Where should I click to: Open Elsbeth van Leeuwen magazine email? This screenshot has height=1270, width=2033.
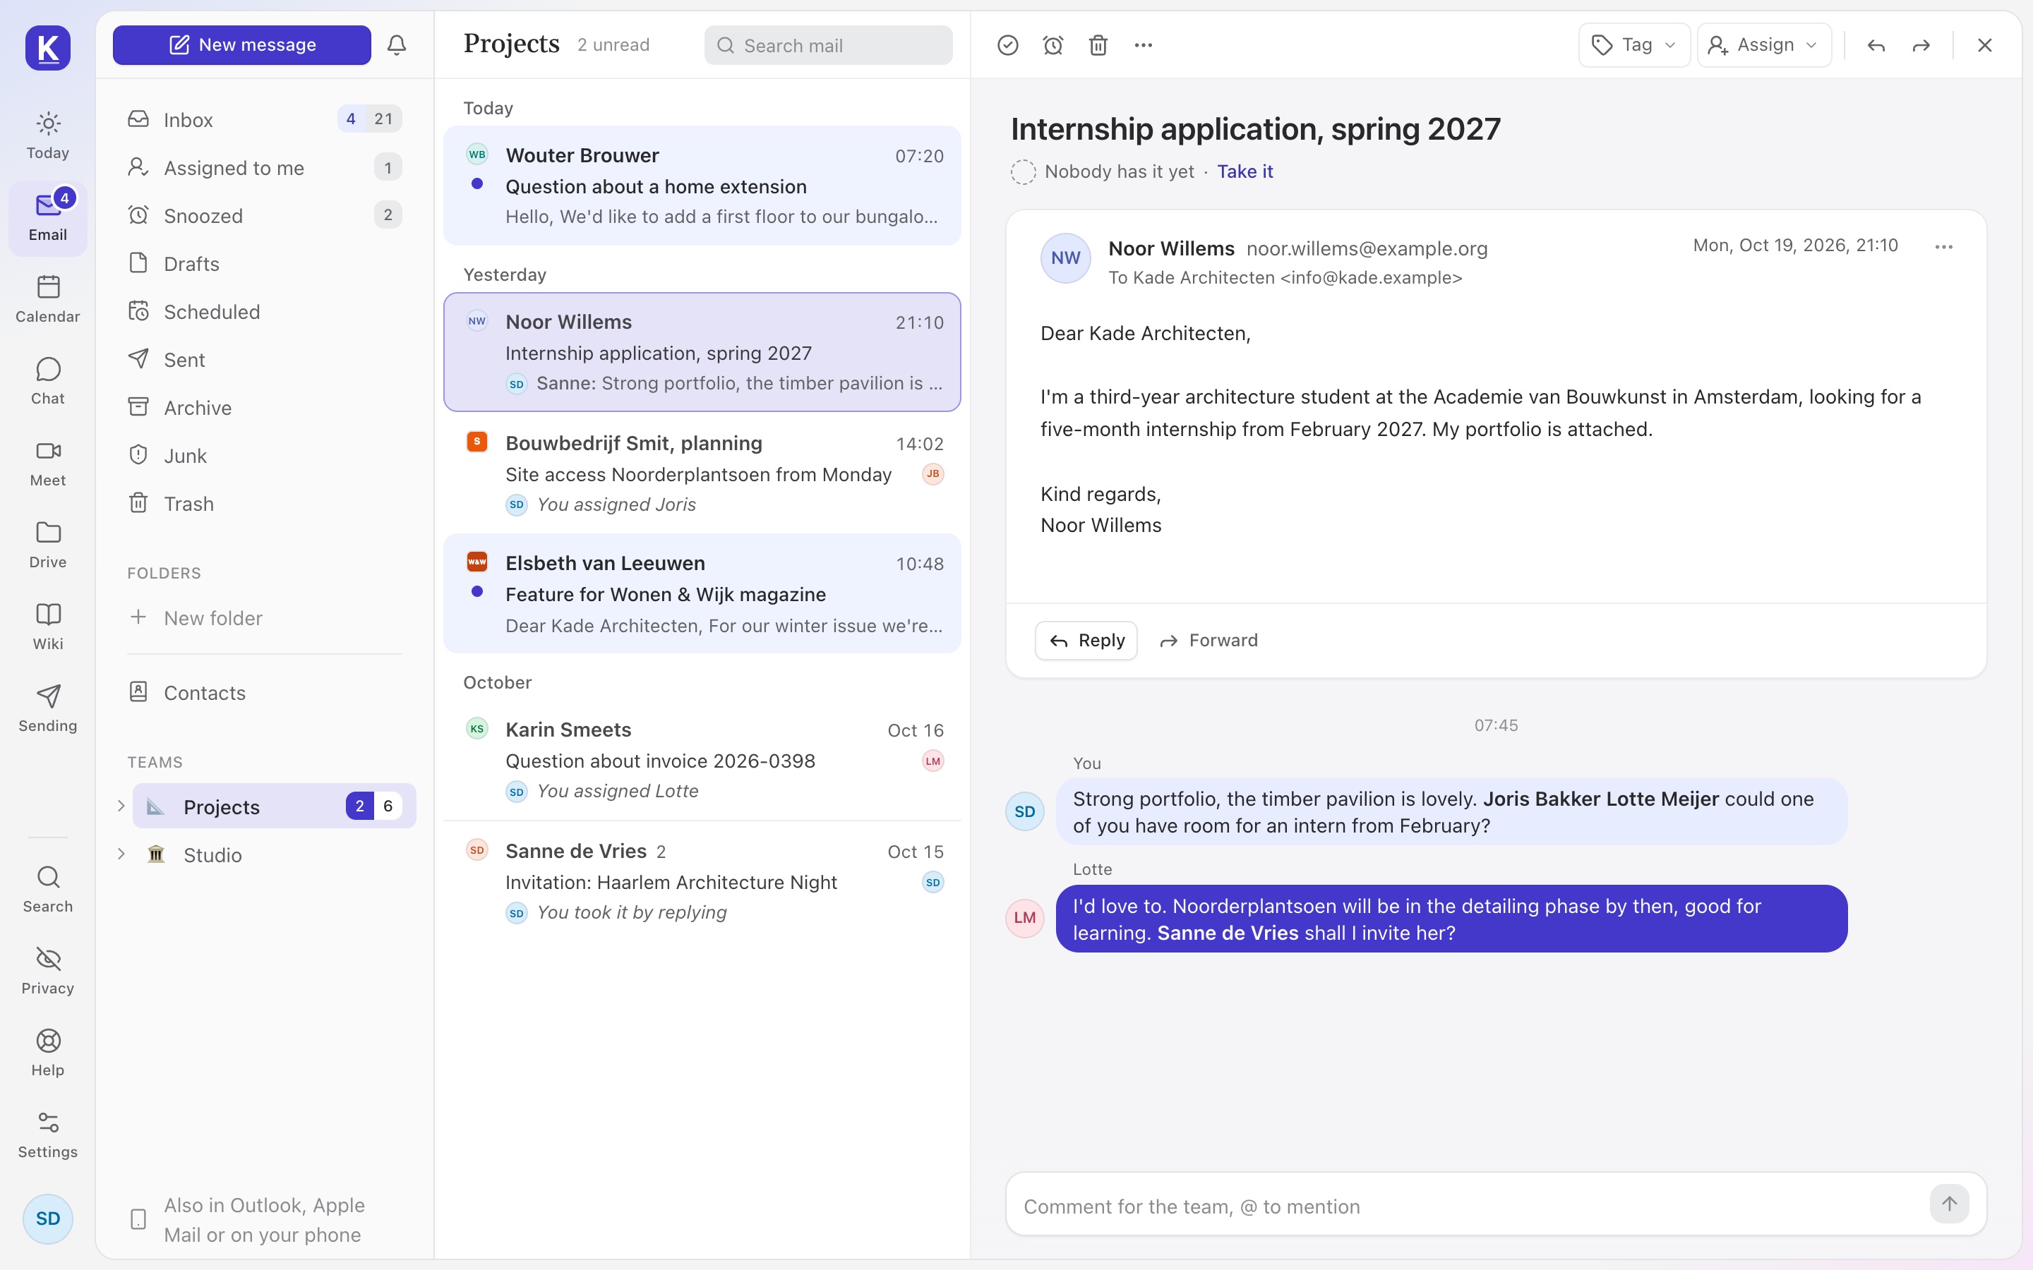pyautogui.click(x=702, y=593)
